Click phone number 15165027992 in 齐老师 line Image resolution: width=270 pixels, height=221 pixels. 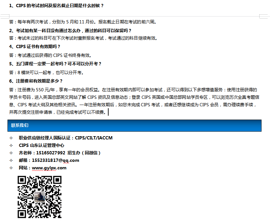[51, 153]
